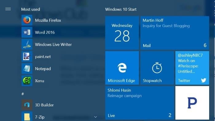
Task: Open the Microsoft Edge tile
Action: (122, 68)
